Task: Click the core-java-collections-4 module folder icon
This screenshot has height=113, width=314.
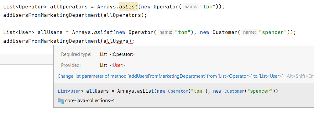Action: 61,101
